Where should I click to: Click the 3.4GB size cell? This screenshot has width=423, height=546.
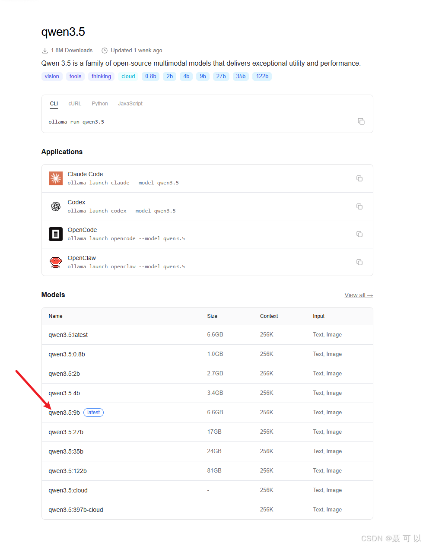point(215,393)
